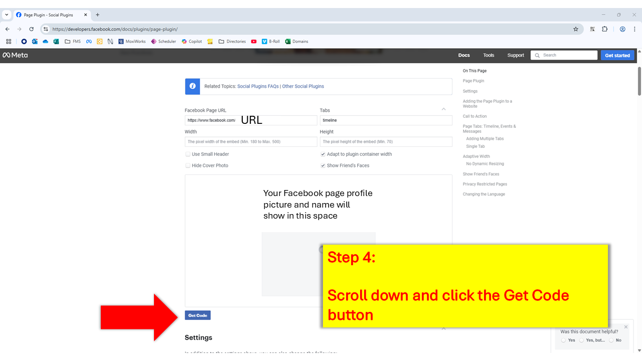The image size is (642, 361).
Task: Open the apps grid in bookmarks bar
Action: click(x=9, y=42)
